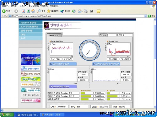Switch to the Paint window taskbar button
Image resolution: width=157 pixels, height=117 pixels.
pos(52,115)
